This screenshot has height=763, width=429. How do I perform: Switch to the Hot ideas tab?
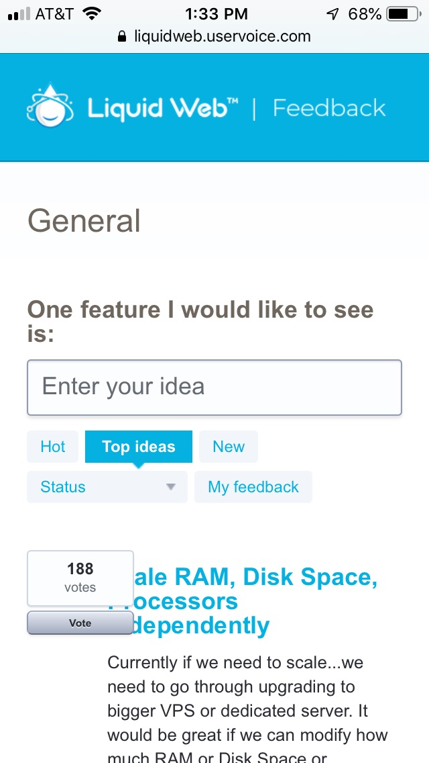[52, 446]
